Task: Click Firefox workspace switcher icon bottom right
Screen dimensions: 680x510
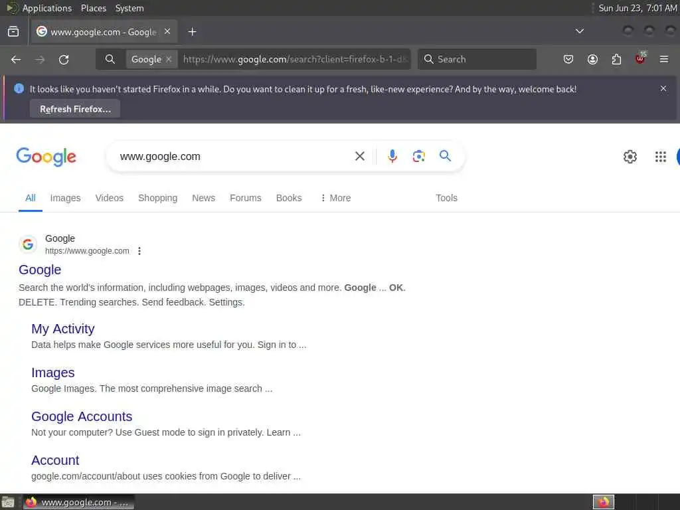Action: pyautogui.click(x=604, y=502)
